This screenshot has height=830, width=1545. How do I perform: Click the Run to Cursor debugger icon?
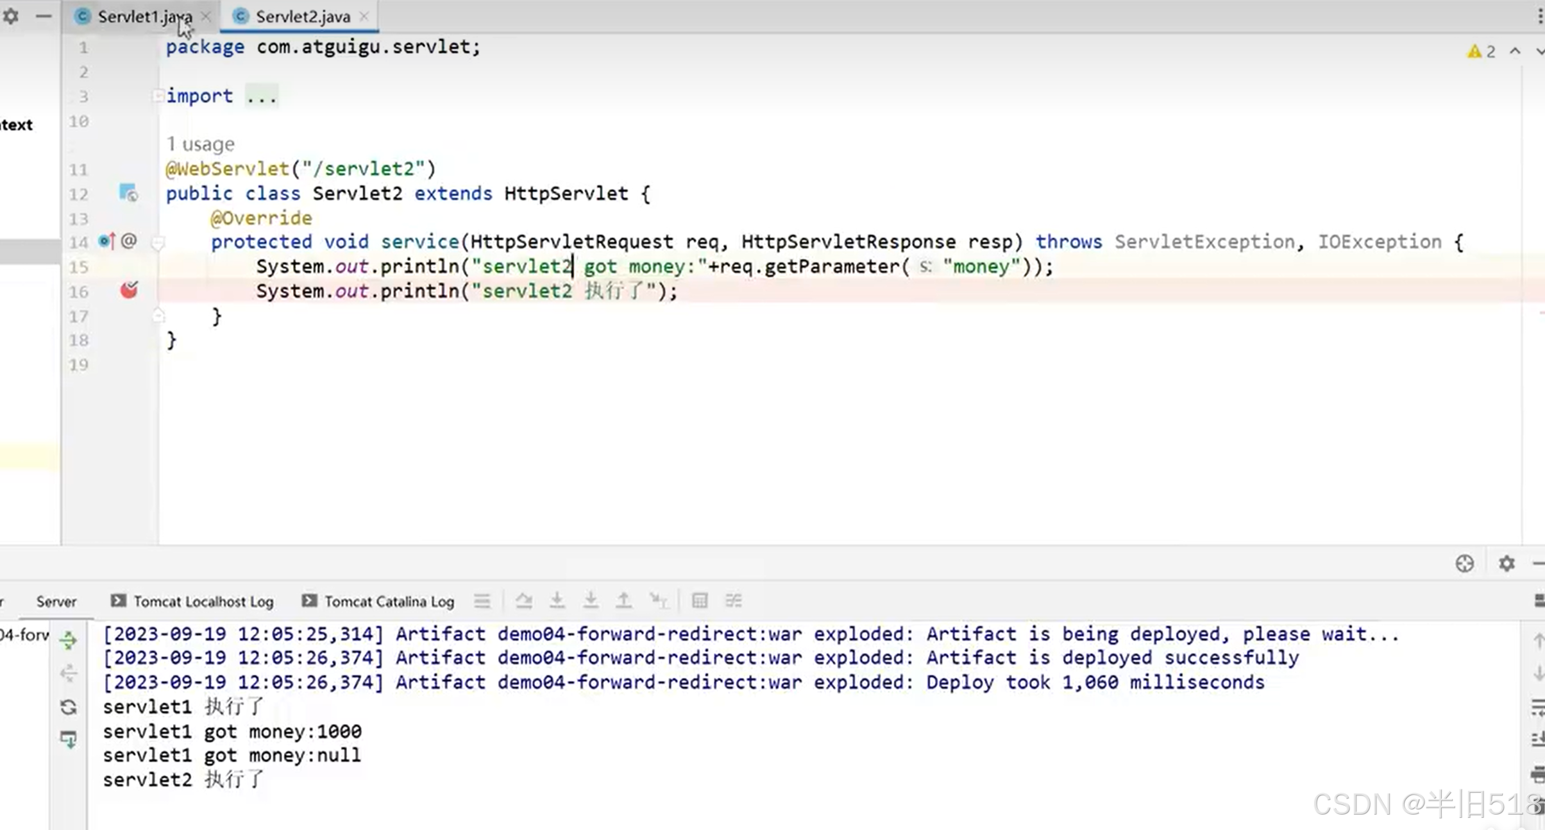[x=658, y=601]
